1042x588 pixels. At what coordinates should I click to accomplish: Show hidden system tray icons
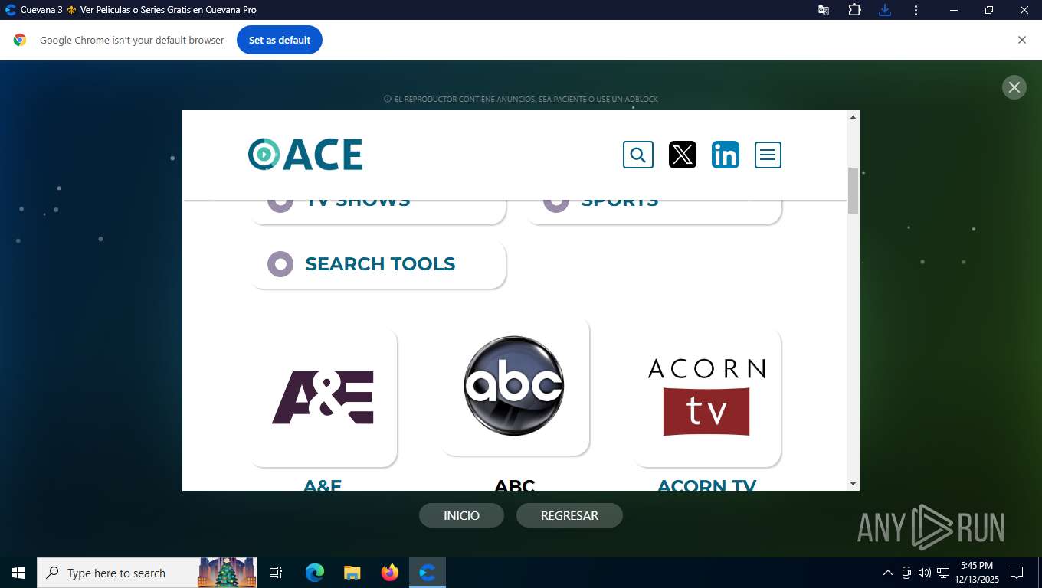(888, 573)
